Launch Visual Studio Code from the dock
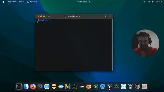 point(40,86)
